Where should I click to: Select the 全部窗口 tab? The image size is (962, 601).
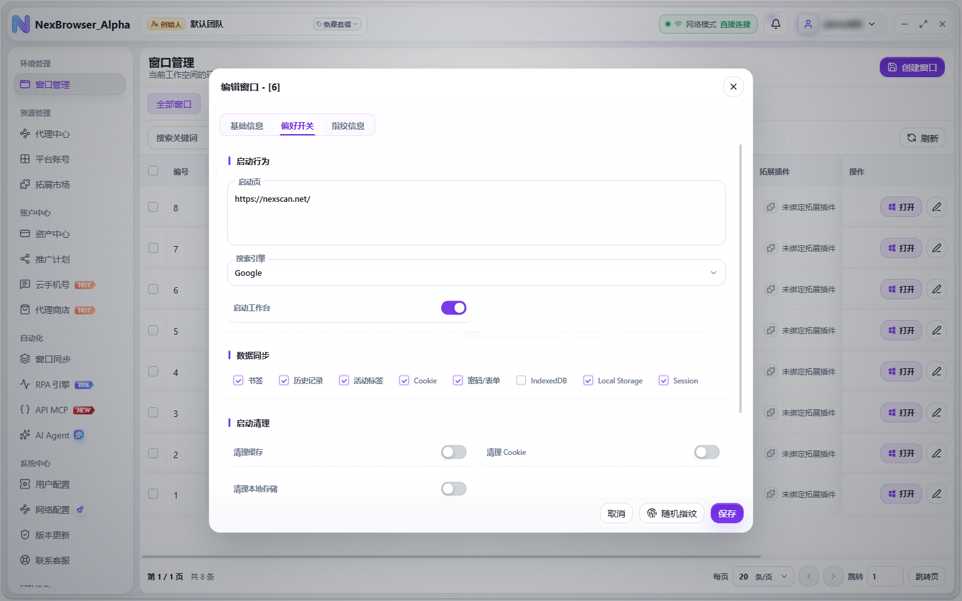174,104
